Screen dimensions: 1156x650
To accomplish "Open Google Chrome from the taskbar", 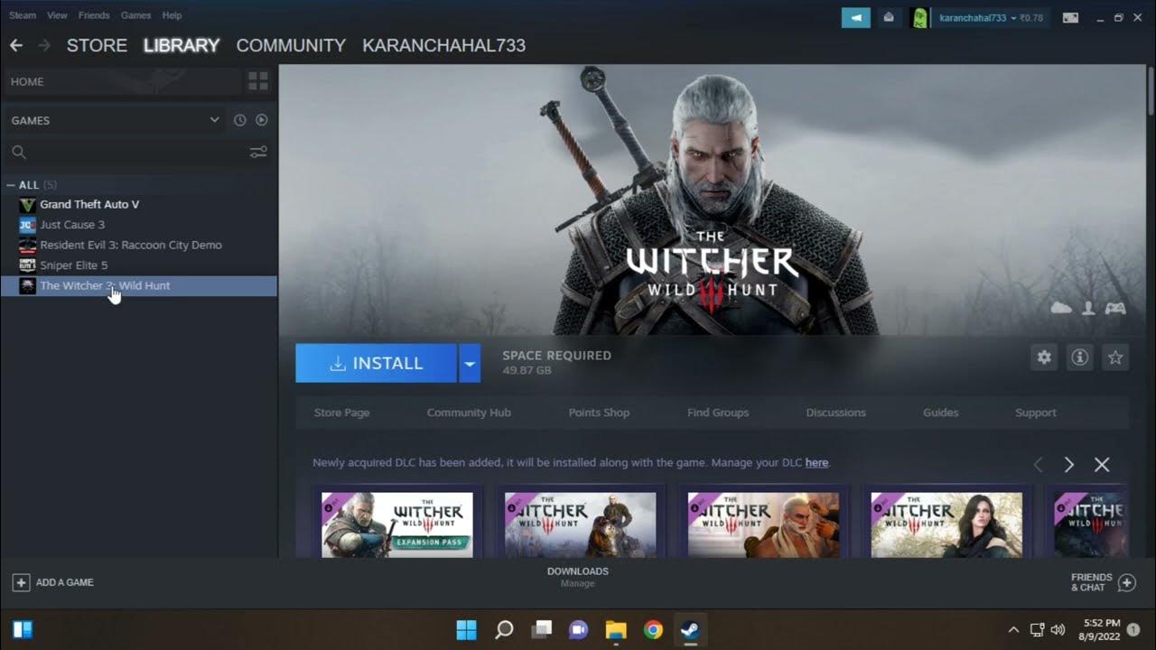I will point(653,629).
